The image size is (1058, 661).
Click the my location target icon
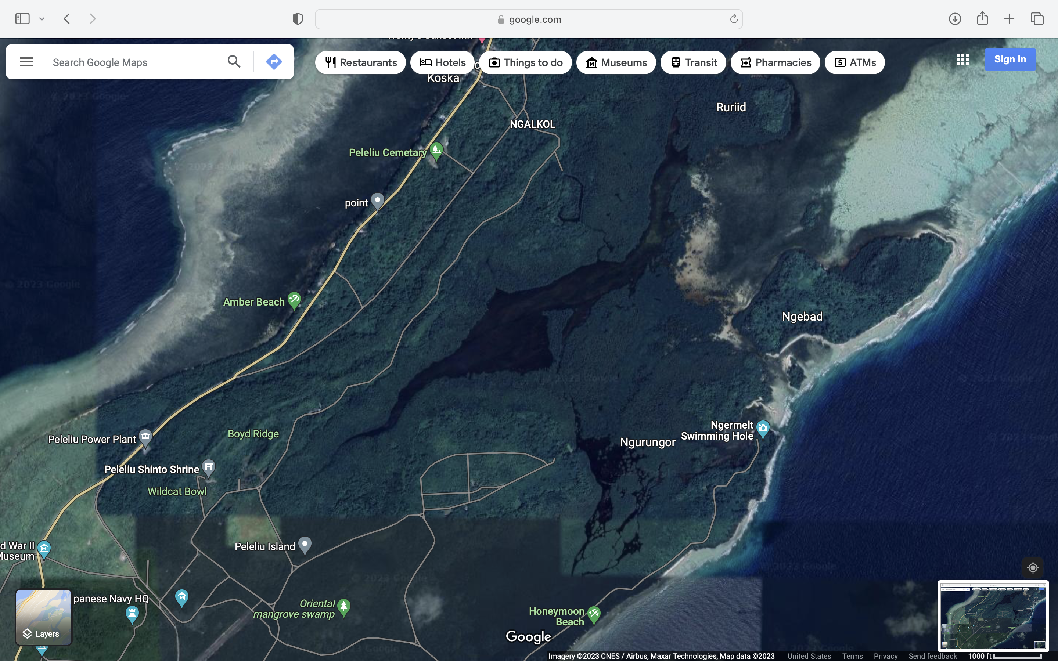(1033, 567)
